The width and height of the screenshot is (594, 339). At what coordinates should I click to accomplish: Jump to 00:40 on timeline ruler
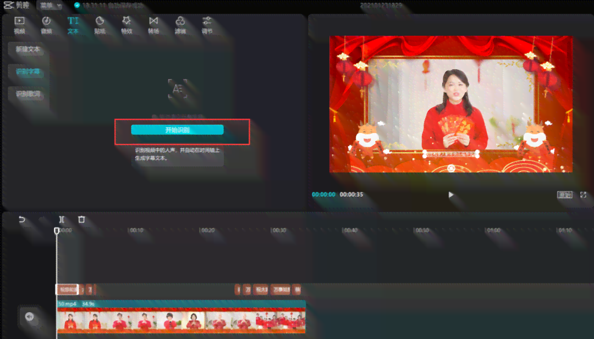(x=350, y=230)
